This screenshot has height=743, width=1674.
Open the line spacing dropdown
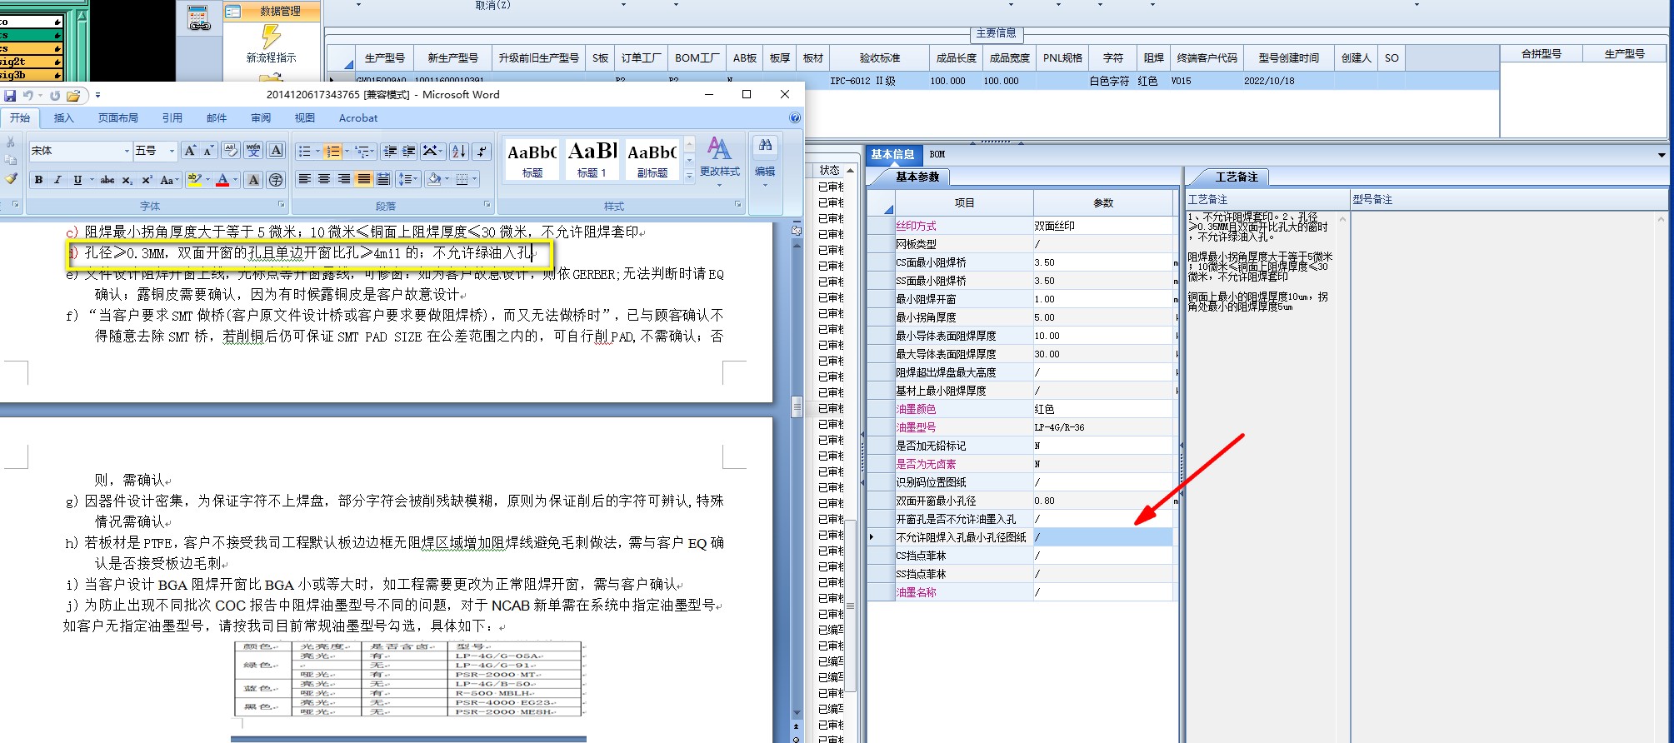pyautogui.click(x=407, y=179)
